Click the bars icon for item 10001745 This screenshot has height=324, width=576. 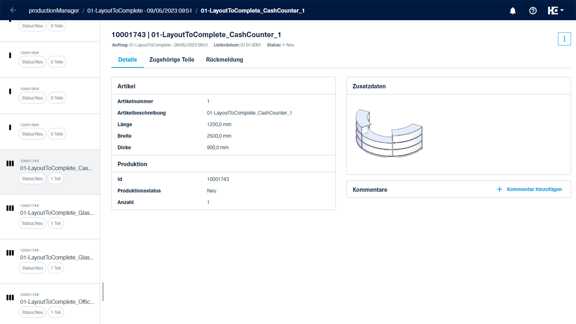(x=10, y=253)
